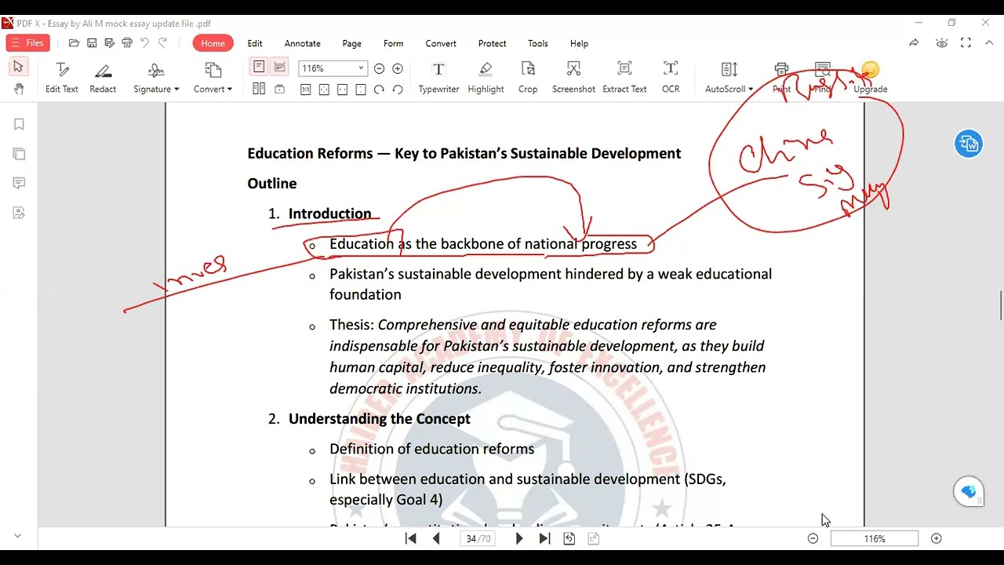This screenshot has height=565, width=1004.
Task: Select the Highlight tool
Action: pos(486,78)
